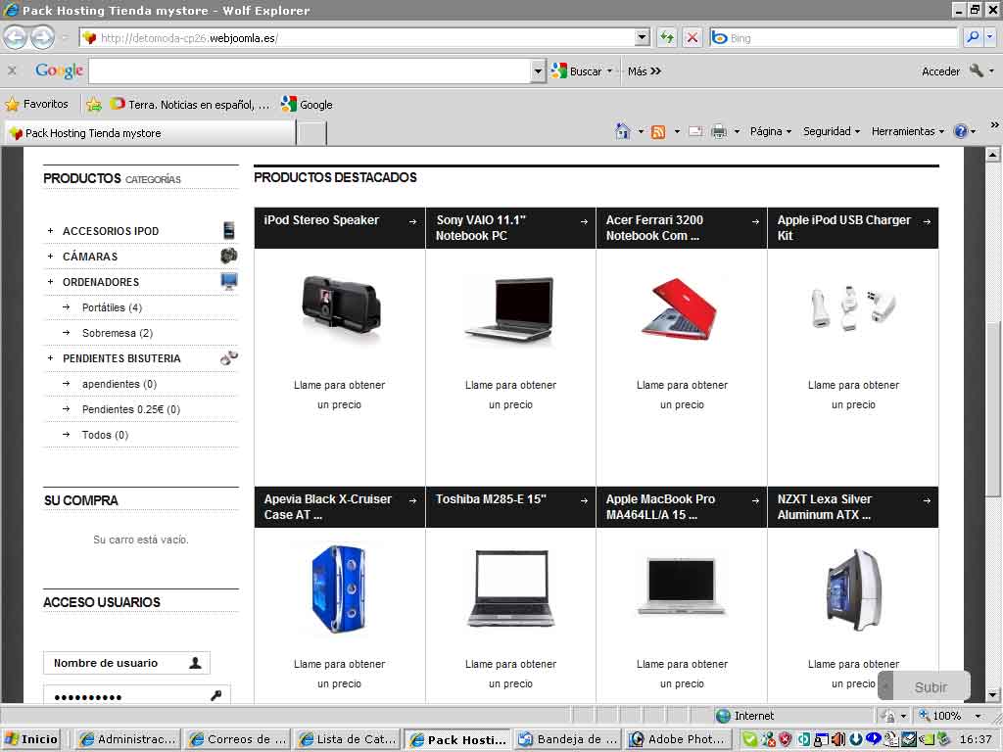Click the browser Forward arrow button
Screen dimensions: 1003x752
tap(43, 38)
